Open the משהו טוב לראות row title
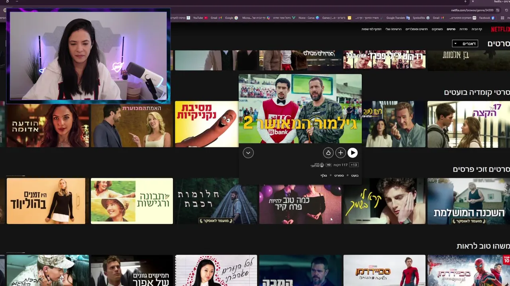This screenshot has height=286, width=510. pyautogui.click(x=483, y=246)
